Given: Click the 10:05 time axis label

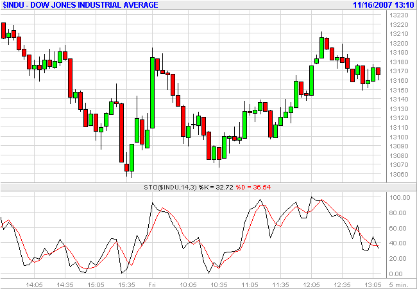Looking at the screenshot, I should 188,285.
